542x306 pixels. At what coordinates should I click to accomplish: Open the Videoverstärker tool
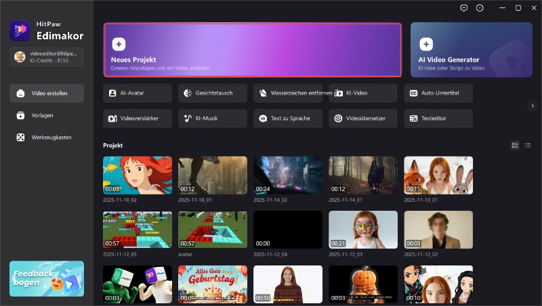click(x=137, y=118)
